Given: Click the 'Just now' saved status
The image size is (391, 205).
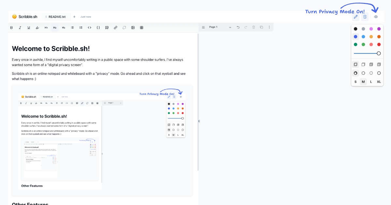Looking at the screenshot, I should [86, 17].
